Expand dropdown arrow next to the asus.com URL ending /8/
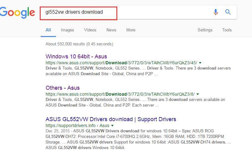The image size is (252, 155). tap(198, 94)
